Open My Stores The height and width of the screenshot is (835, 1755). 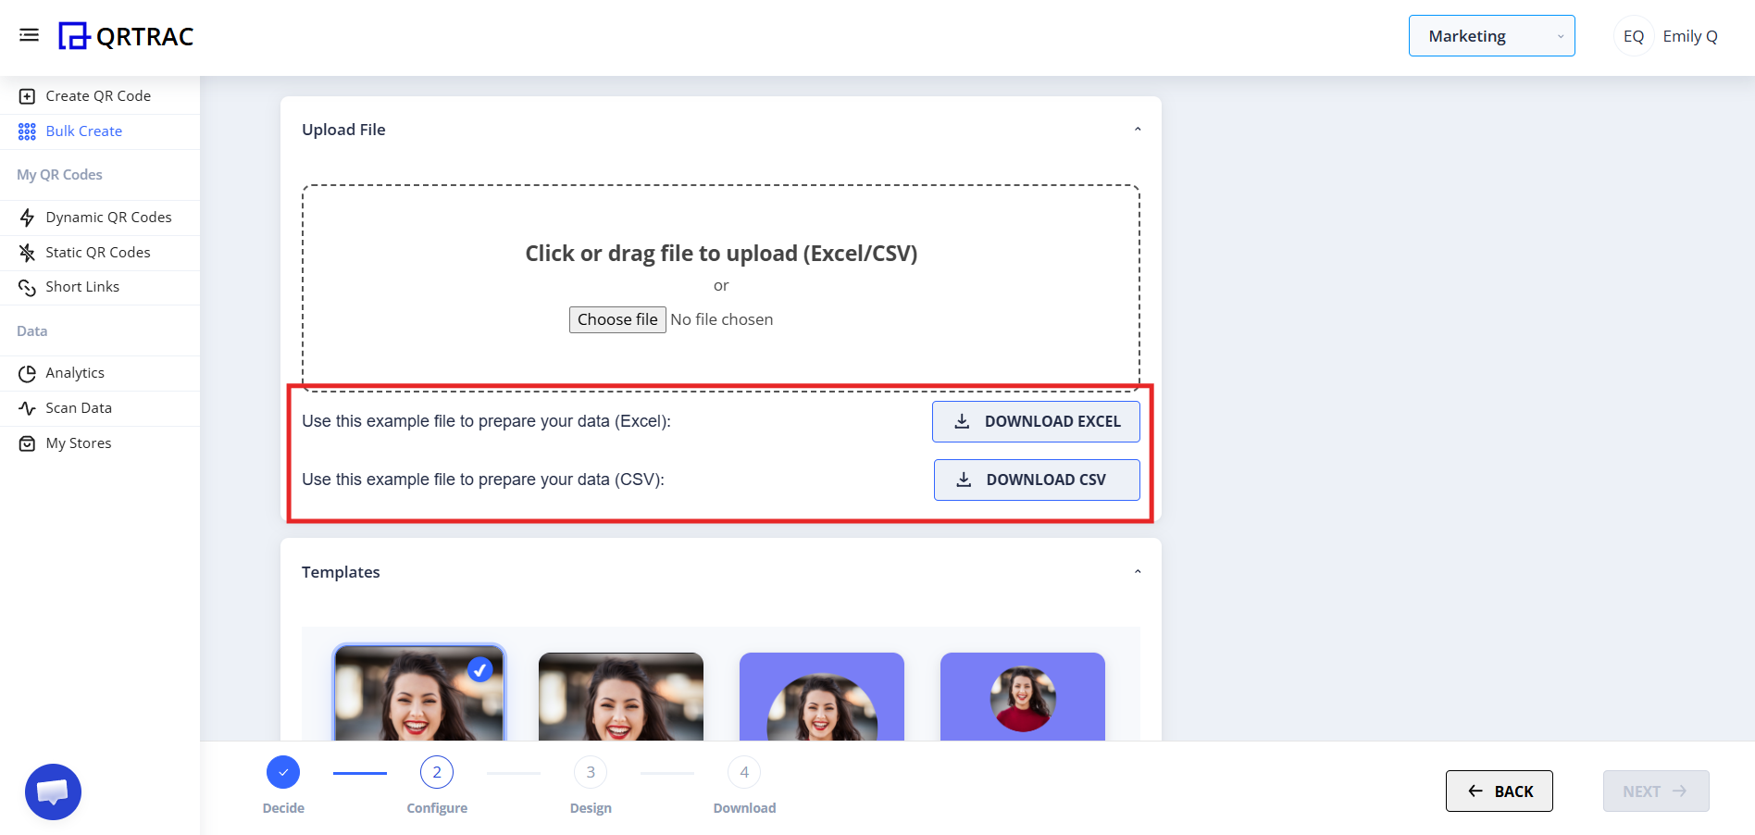pos(79,442)
